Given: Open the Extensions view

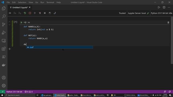Looking at the screenshot, I should 4,49.
